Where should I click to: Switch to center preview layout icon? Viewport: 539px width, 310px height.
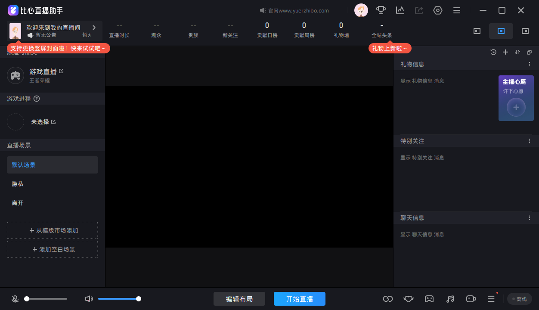[501, 31]
